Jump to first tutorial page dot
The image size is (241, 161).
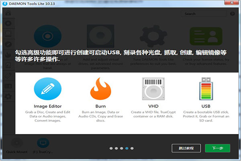(x=111, y=148)
